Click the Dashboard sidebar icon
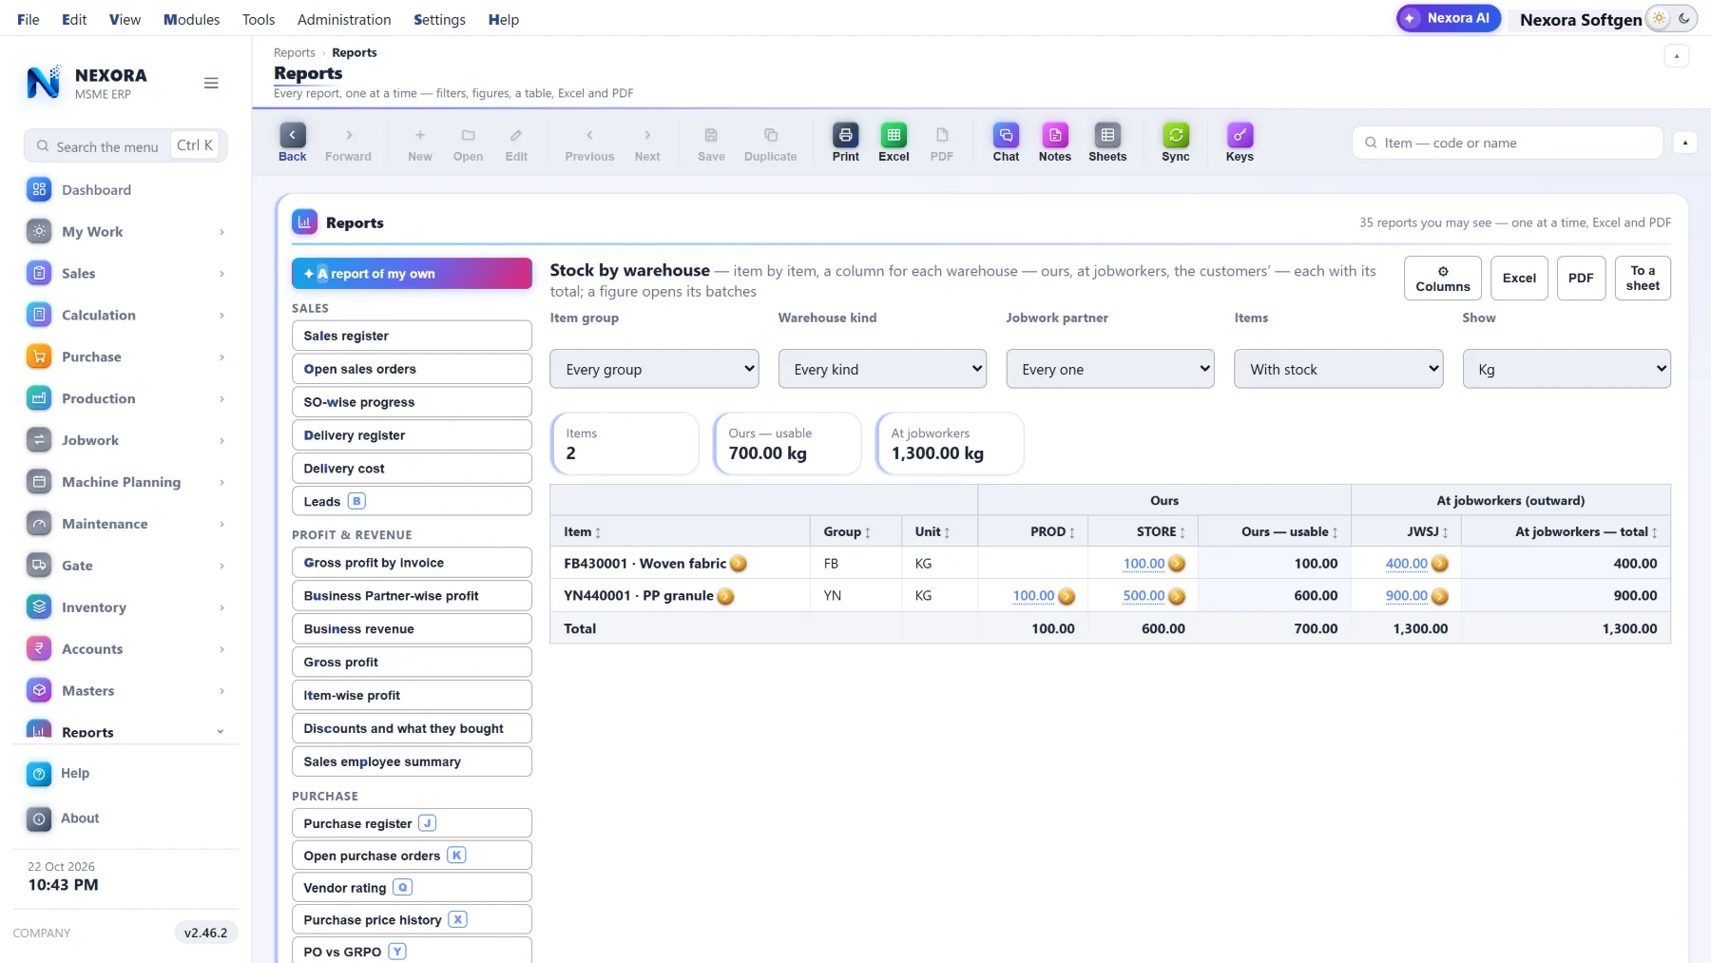1711x963 pixels. [x=39, y=190]
